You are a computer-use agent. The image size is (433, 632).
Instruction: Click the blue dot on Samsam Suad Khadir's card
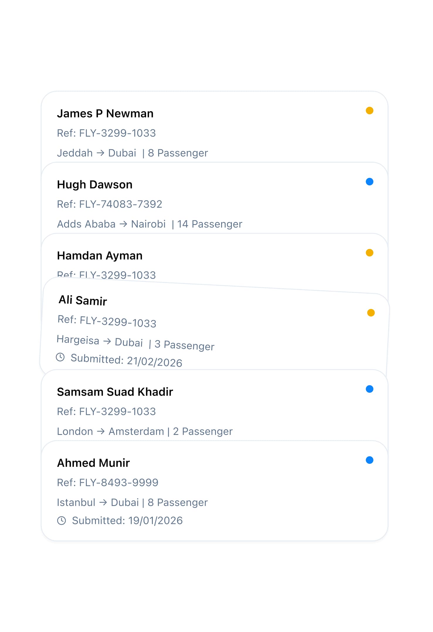[x=369, y=389]
